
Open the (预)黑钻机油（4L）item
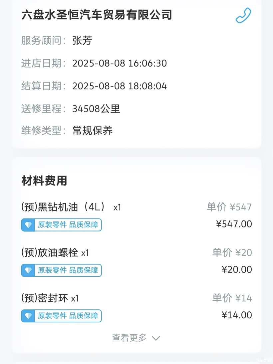63,207
